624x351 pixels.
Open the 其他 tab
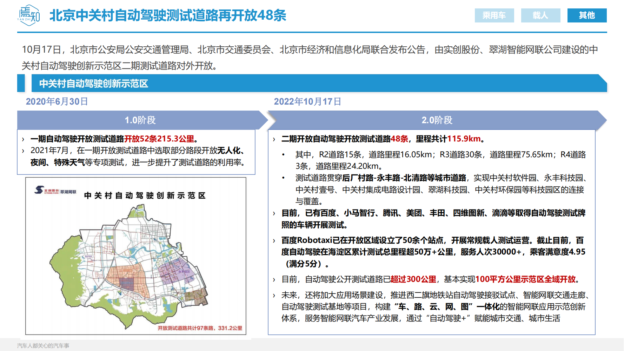[x=587, y=15]
